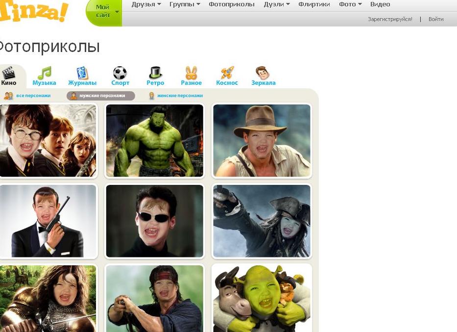This screenshot has width=457, height=332.
Task: Expand the Друзья menu arrow
Action: (159, 4)
